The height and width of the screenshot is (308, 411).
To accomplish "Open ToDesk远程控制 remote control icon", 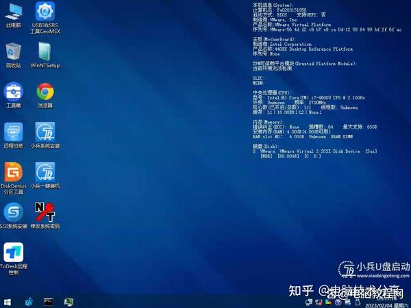I will tap(14, 259).
